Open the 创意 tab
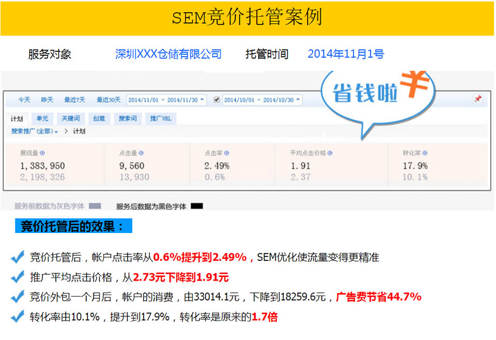The image size is (496, 340). pos(99,119)
